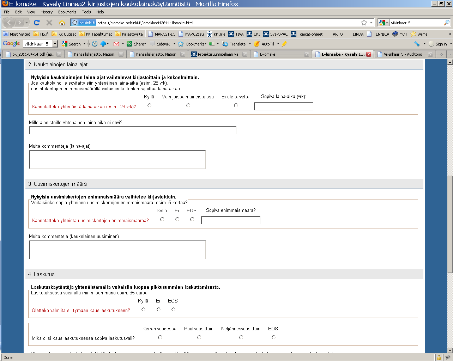This screenshot has width=453, height=361.
Task: Open the Most Visited bookmarks folder
Action: (17, 34)
